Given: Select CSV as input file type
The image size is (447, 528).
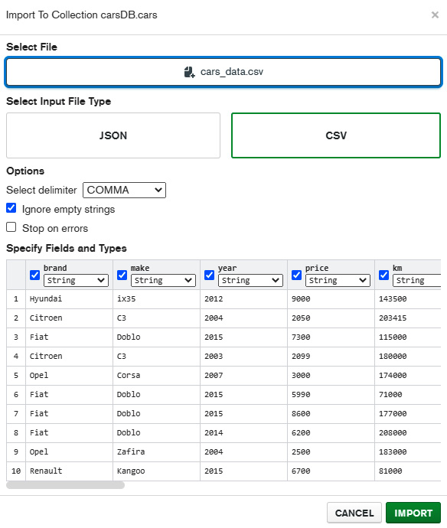Looking at the screenshot, I should (x=336, y=135).
